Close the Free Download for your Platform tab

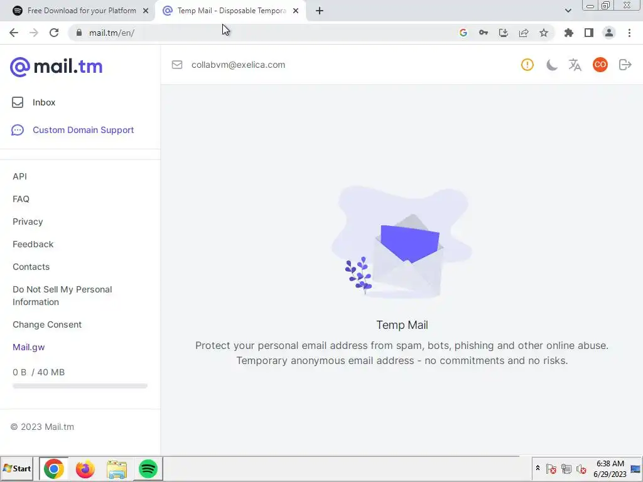click(x=146, y=11)
